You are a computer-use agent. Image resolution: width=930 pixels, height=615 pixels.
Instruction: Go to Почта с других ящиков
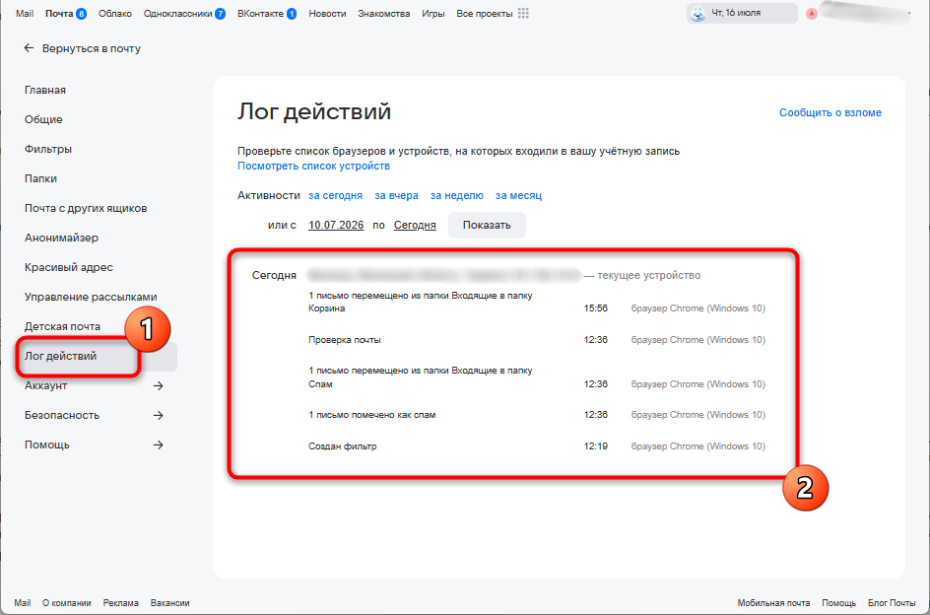pos(86,208)
